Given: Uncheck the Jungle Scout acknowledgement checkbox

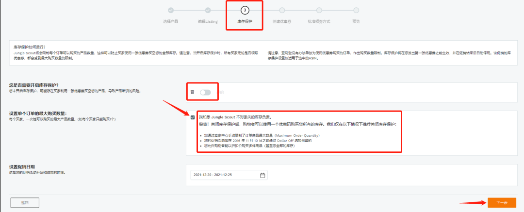Looking at the screenshot, I should point(193,117).
